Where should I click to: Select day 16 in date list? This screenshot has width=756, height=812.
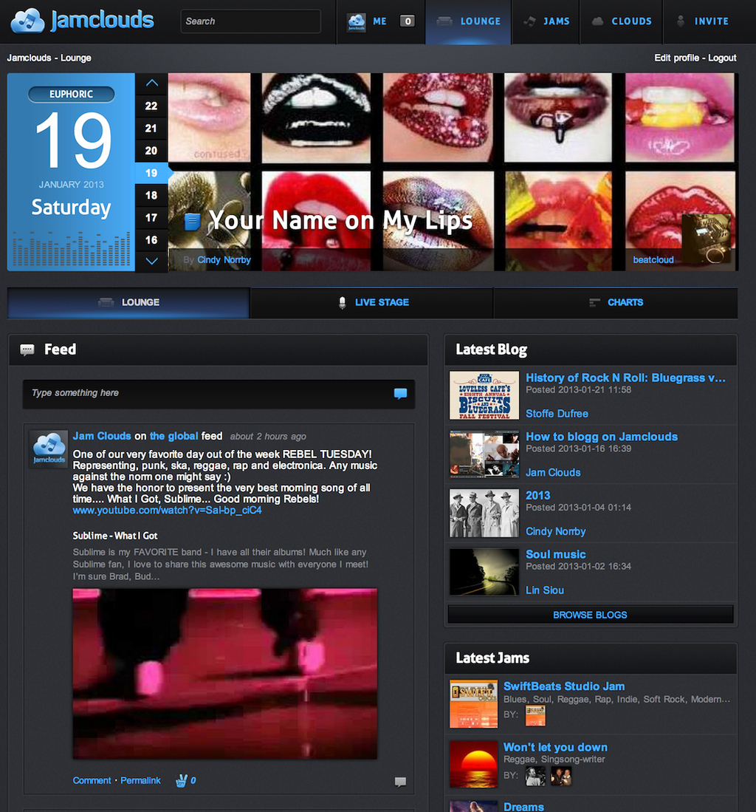(151, 240)
